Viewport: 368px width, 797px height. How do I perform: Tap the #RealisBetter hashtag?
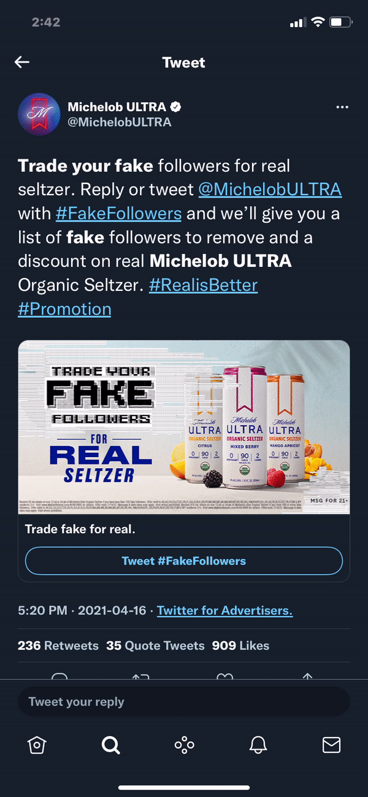tap(203, 285)
